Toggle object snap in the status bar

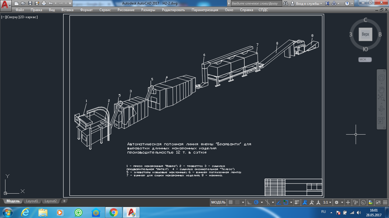(x=285, y=202)
